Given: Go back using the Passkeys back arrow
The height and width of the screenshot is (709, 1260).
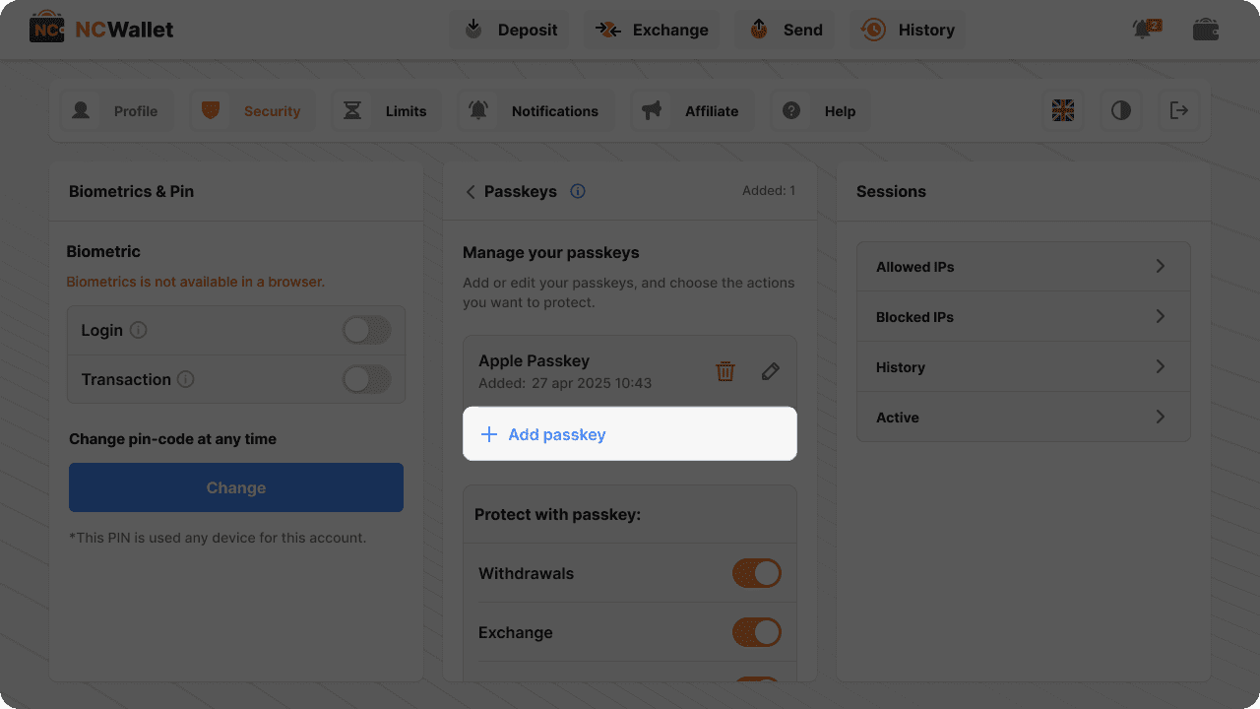Looking at the screenshot, I should coord(471,191).
